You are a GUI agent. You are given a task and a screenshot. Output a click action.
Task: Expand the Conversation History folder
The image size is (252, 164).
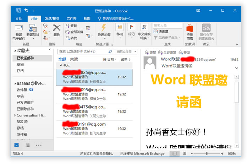point(15,115)
